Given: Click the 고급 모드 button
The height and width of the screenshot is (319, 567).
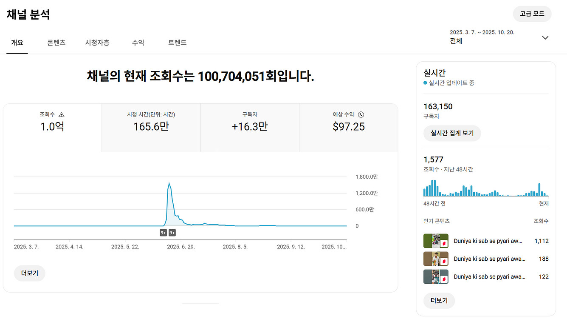Looking at the screenshot, I should point(532,14).
